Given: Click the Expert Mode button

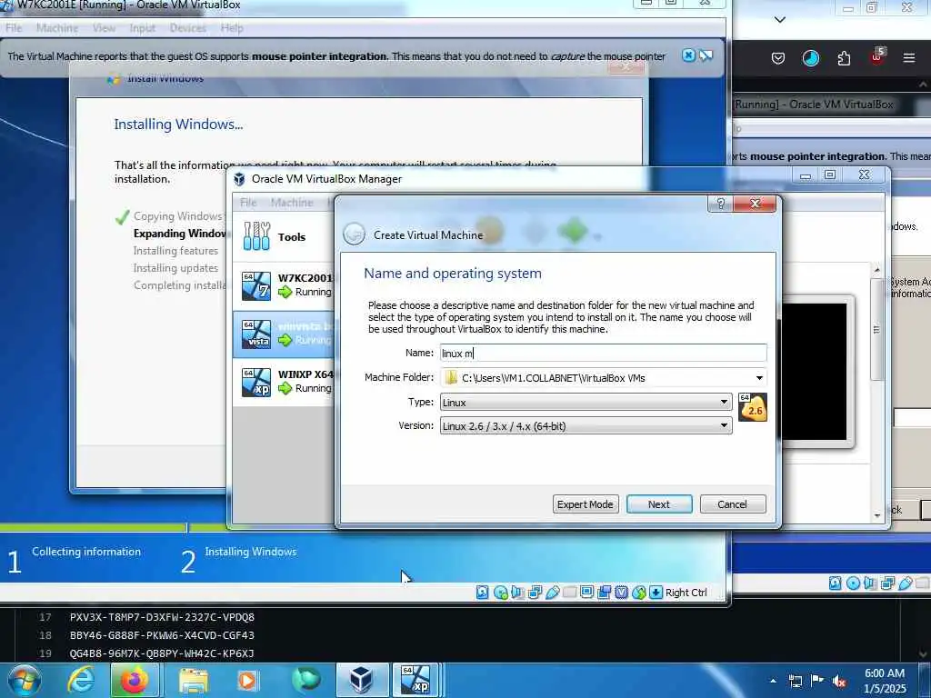Looking at the screenshot, I should pos(586,504).
